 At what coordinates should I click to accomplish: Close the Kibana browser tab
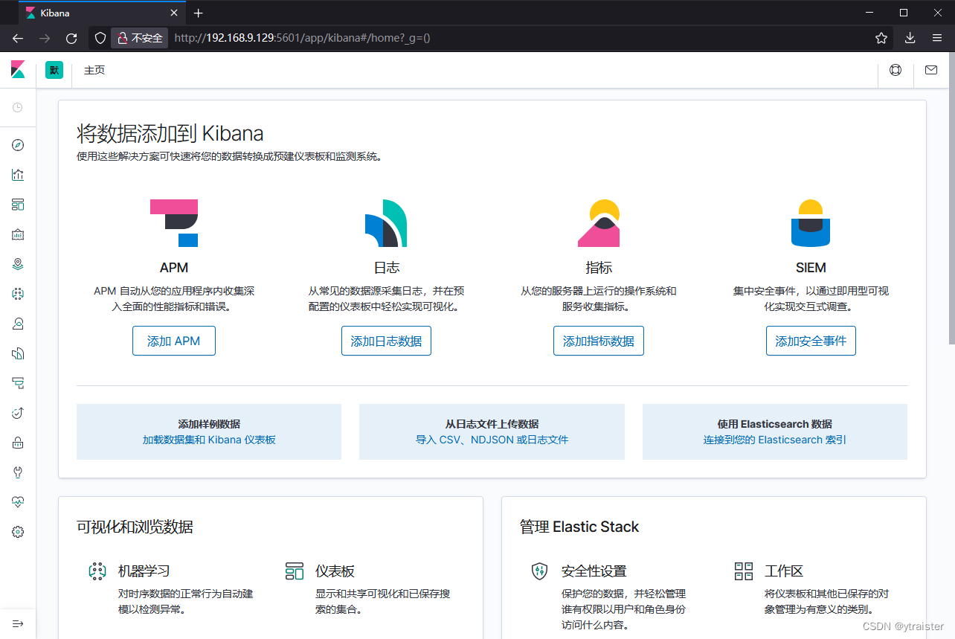click(174, 13)
